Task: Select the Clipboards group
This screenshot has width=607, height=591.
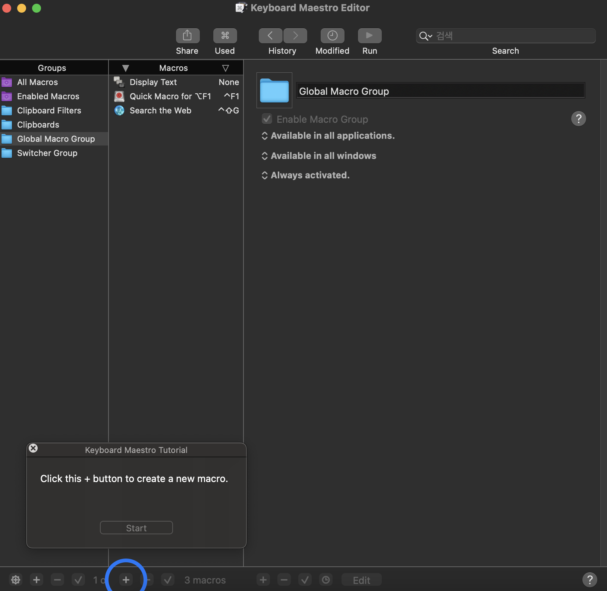Action: tap(54, 125)
